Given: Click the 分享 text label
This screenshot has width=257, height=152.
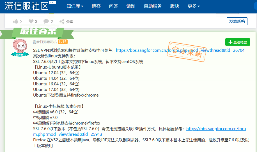Looking at the screenshot, I should tap(70, 22).
